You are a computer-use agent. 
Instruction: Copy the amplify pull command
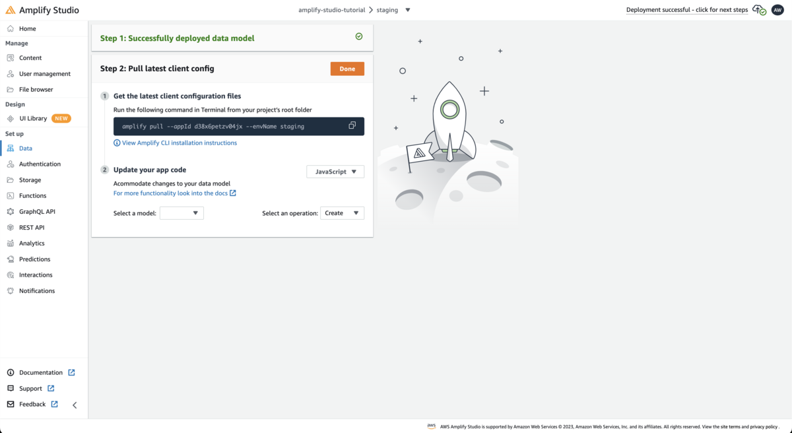coord(352,125)
